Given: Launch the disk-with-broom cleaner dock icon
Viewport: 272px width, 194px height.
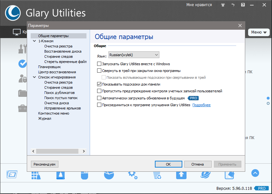Looking at the screenshot, I should [60, 175].
